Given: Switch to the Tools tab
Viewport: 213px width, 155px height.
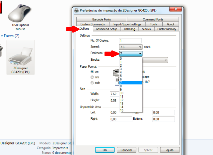Looking at the screenshot, I should [x=153, y=24].
